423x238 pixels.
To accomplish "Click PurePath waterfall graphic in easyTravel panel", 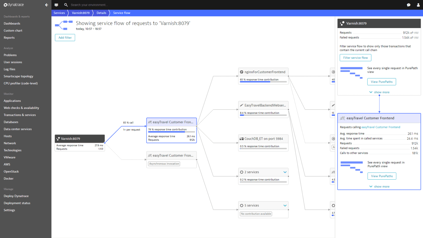I will click(352, 167).
